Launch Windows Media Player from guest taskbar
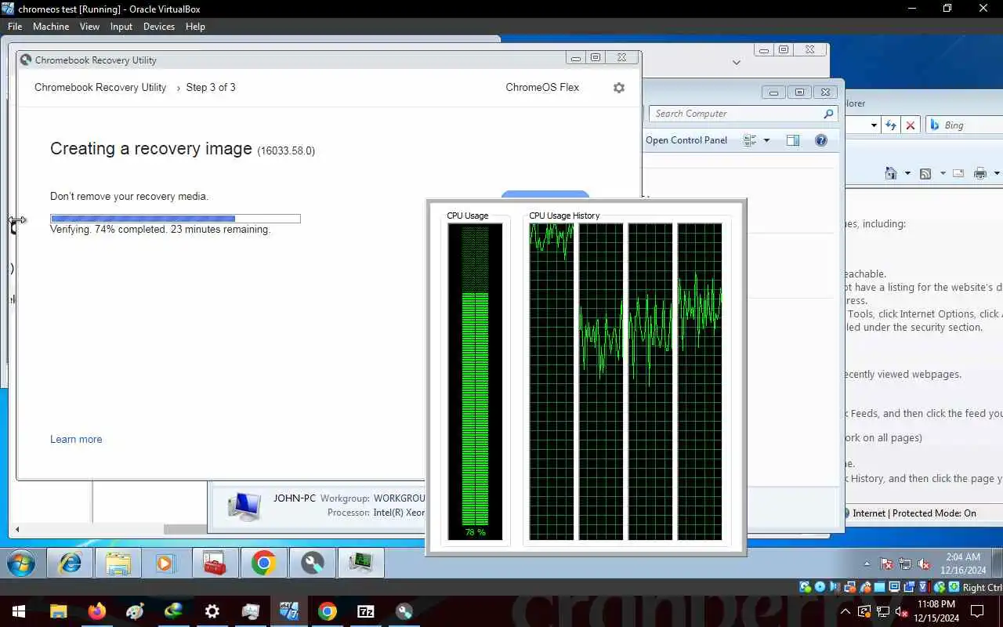 tap(165, 563)
